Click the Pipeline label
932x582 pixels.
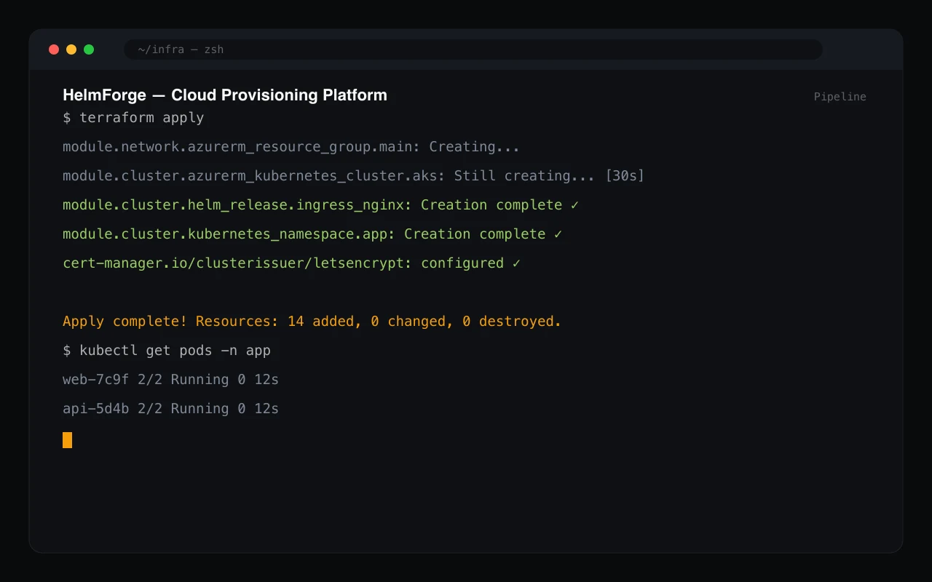pyautogui.click(x=840, y=97)
